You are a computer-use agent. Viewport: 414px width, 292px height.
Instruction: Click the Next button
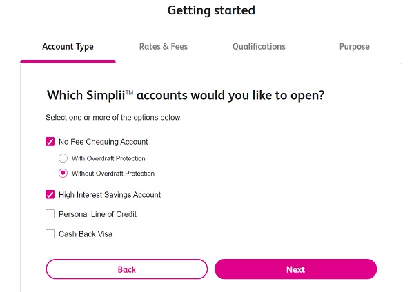point(295,269)
